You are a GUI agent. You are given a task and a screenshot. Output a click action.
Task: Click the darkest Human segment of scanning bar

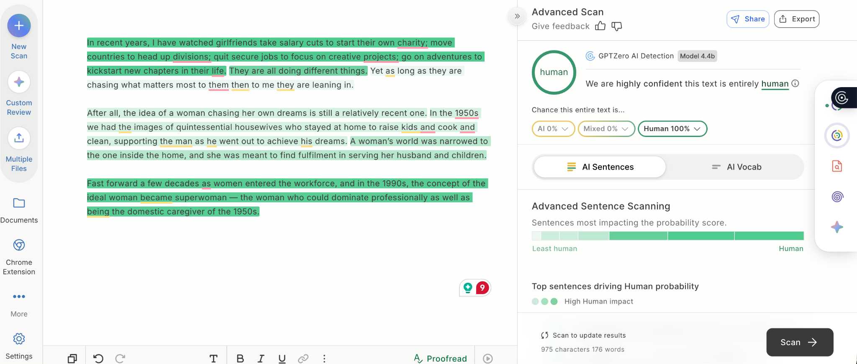coord(769,236)
